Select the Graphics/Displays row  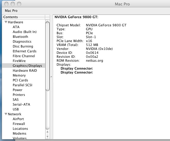tap(24, 66)
